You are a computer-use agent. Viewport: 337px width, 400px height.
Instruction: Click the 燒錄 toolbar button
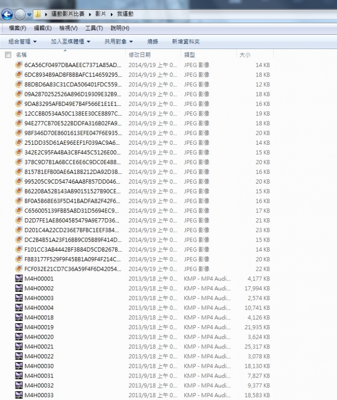coord(153,42)
